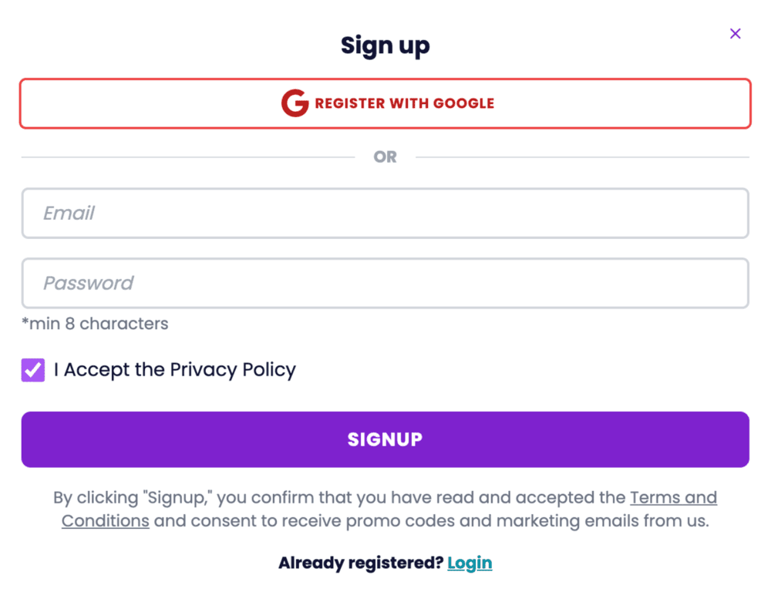Follow the Login link

pyautogui.click(x=470, y=563)
